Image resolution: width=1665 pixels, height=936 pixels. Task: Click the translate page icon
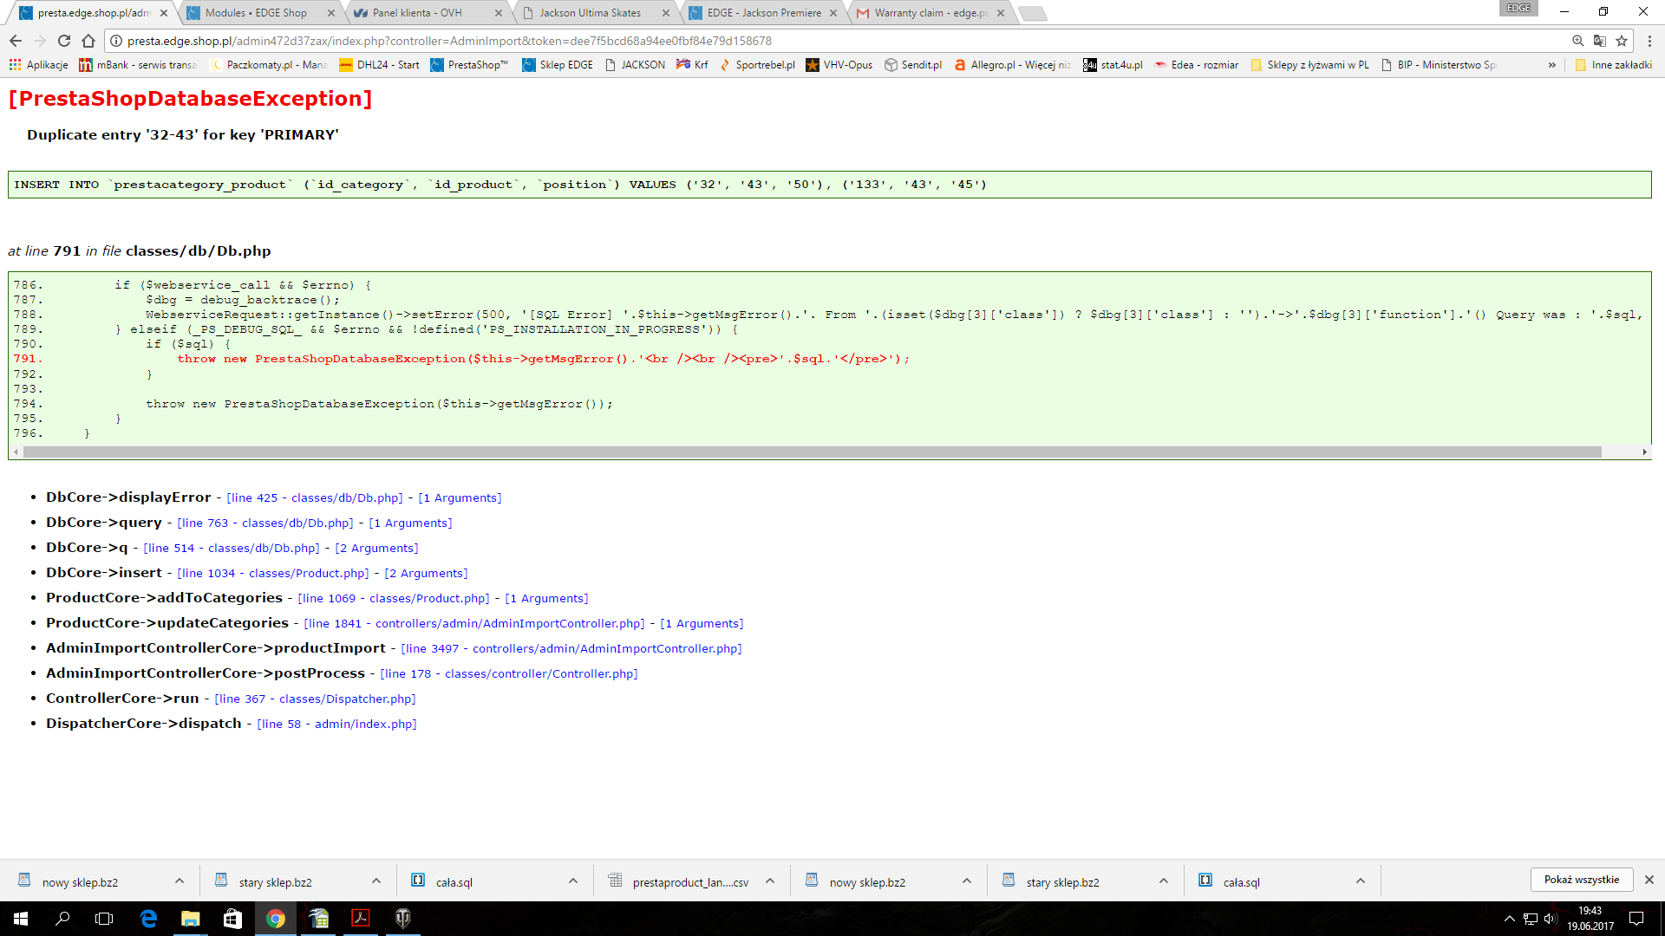click(1600, 41)
